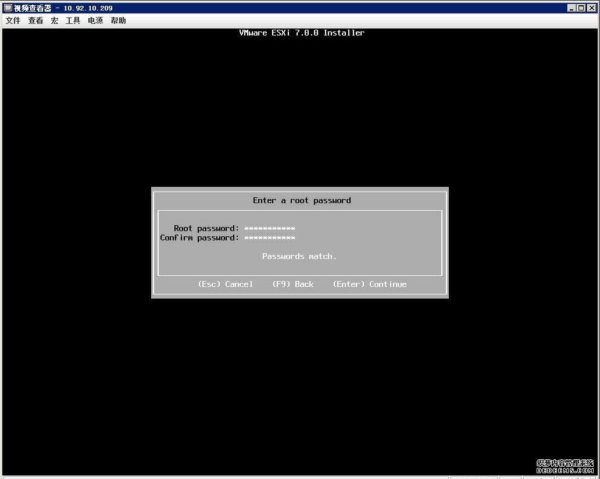The height and width of the screenshot is (479, 600).
Task: Open the 文件 (File) menu
Action: pyautogui.click(x=13, y=20)
